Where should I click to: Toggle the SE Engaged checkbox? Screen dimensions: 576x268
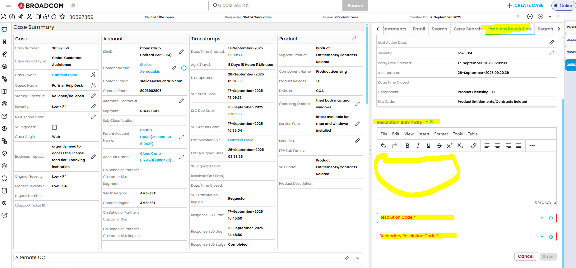click(x=54, y=127)
